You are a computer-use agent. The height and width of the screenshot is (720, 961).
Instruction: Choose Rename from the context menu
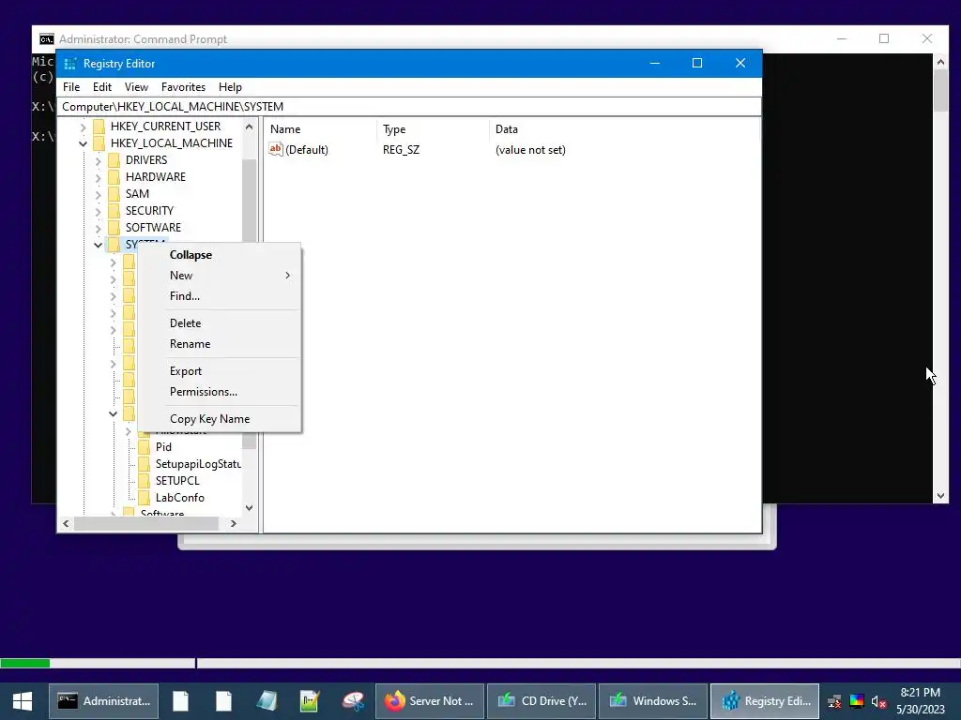(220, 344)
